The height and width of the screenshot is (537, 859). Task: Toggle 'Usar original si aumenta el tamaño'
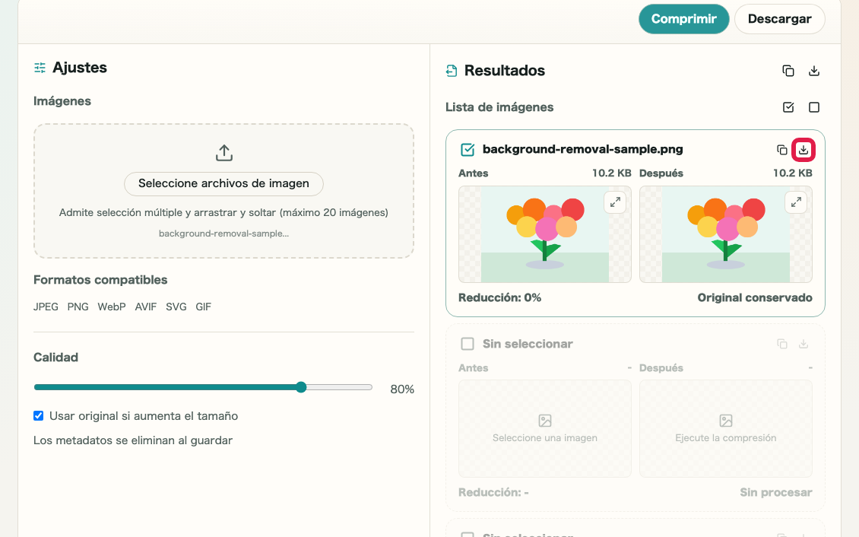tap(38, 416)
